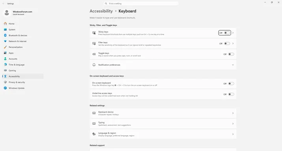The height and width of the screenshot is (151, 282).
Task: Open Personalization settings
Action: pos(23,47)
